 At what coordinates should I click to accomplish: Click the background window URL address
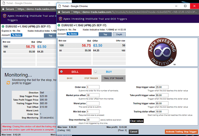[37, 9]
